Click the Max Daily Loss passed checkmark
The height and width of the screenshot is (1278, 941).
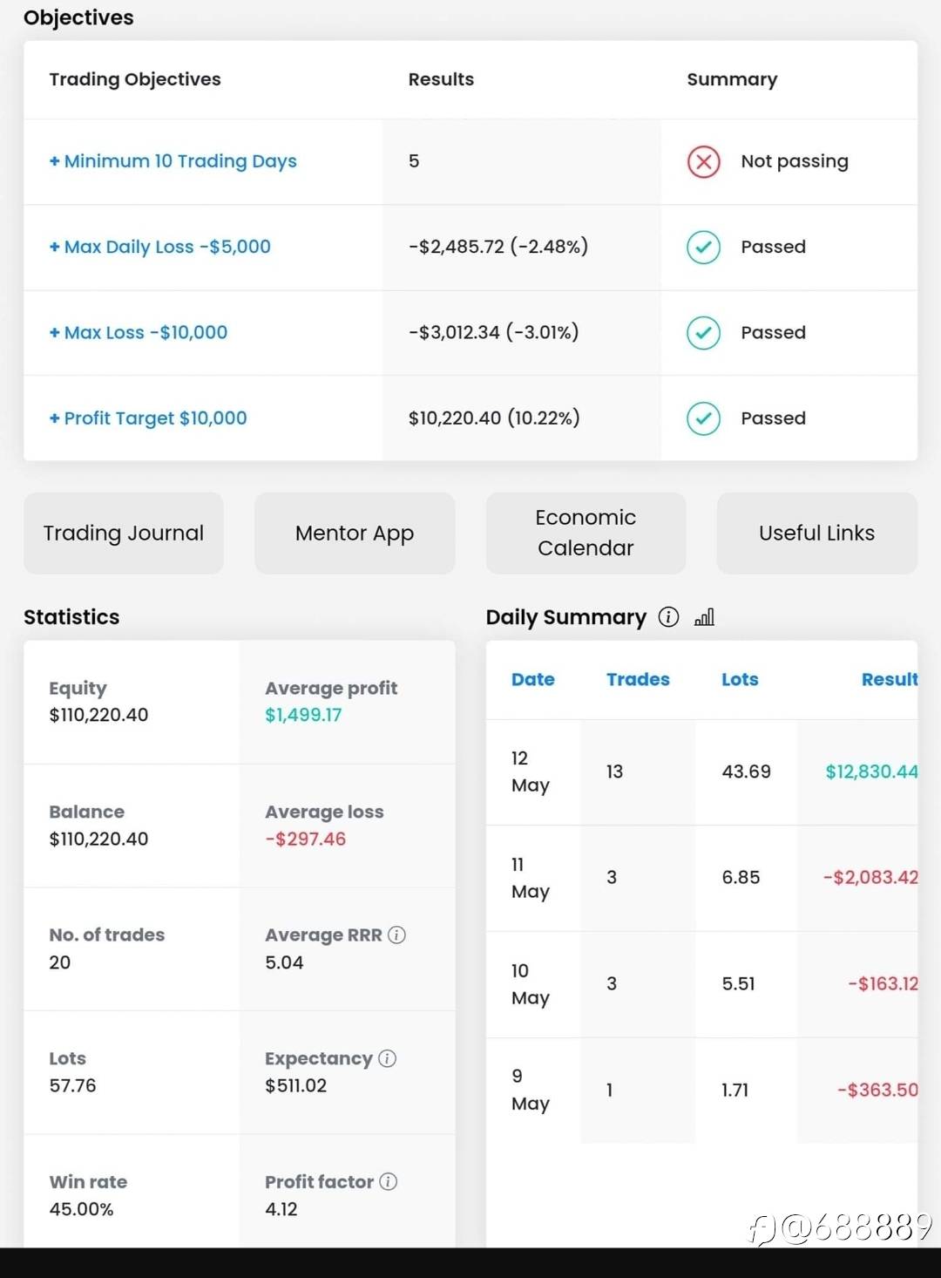703,247
